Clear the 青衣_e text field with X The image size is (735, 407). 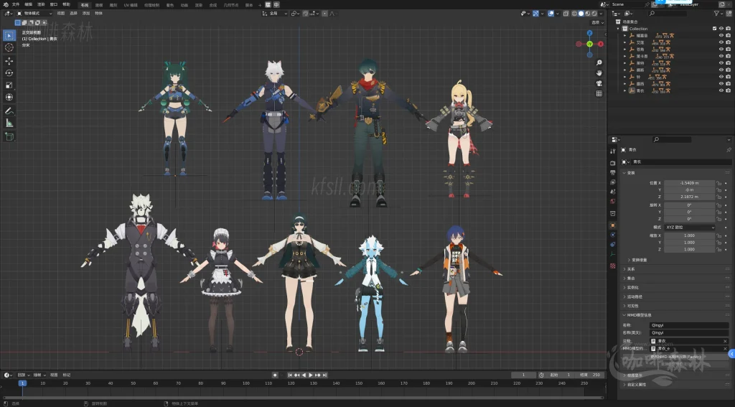point(725,348)
